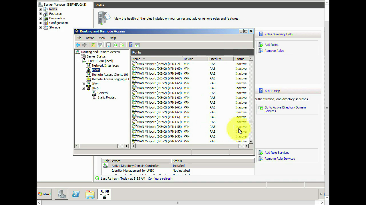Open the Action menu
Screen dimensions: 366x205
tap(90, 38)
